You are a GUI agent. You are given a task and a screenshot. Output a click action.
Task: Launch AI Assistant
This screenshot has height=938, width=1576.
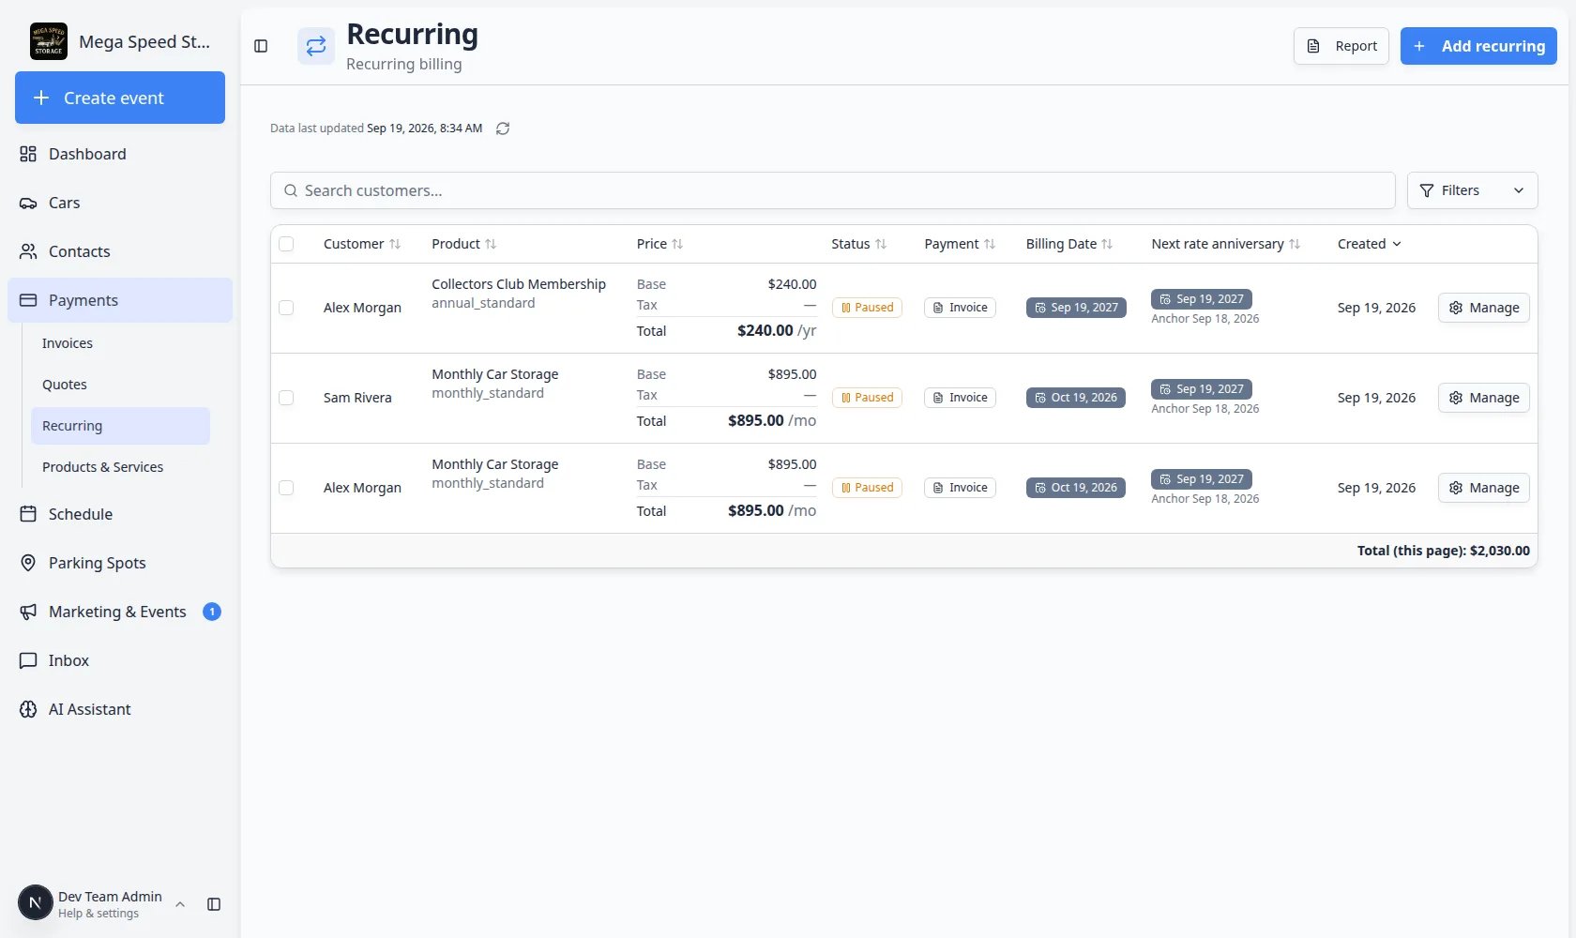(120, 709)
